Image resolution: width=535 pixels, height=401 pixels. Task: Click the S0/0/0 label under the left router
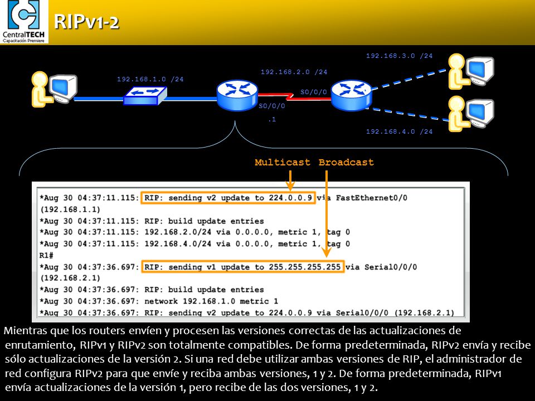tap(271, 106)
